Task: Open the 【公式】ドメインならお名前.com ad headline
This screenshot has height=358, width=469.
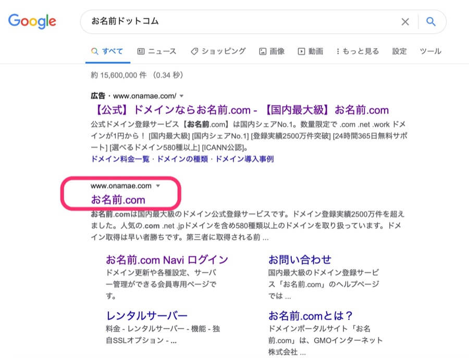Action: 240,110
